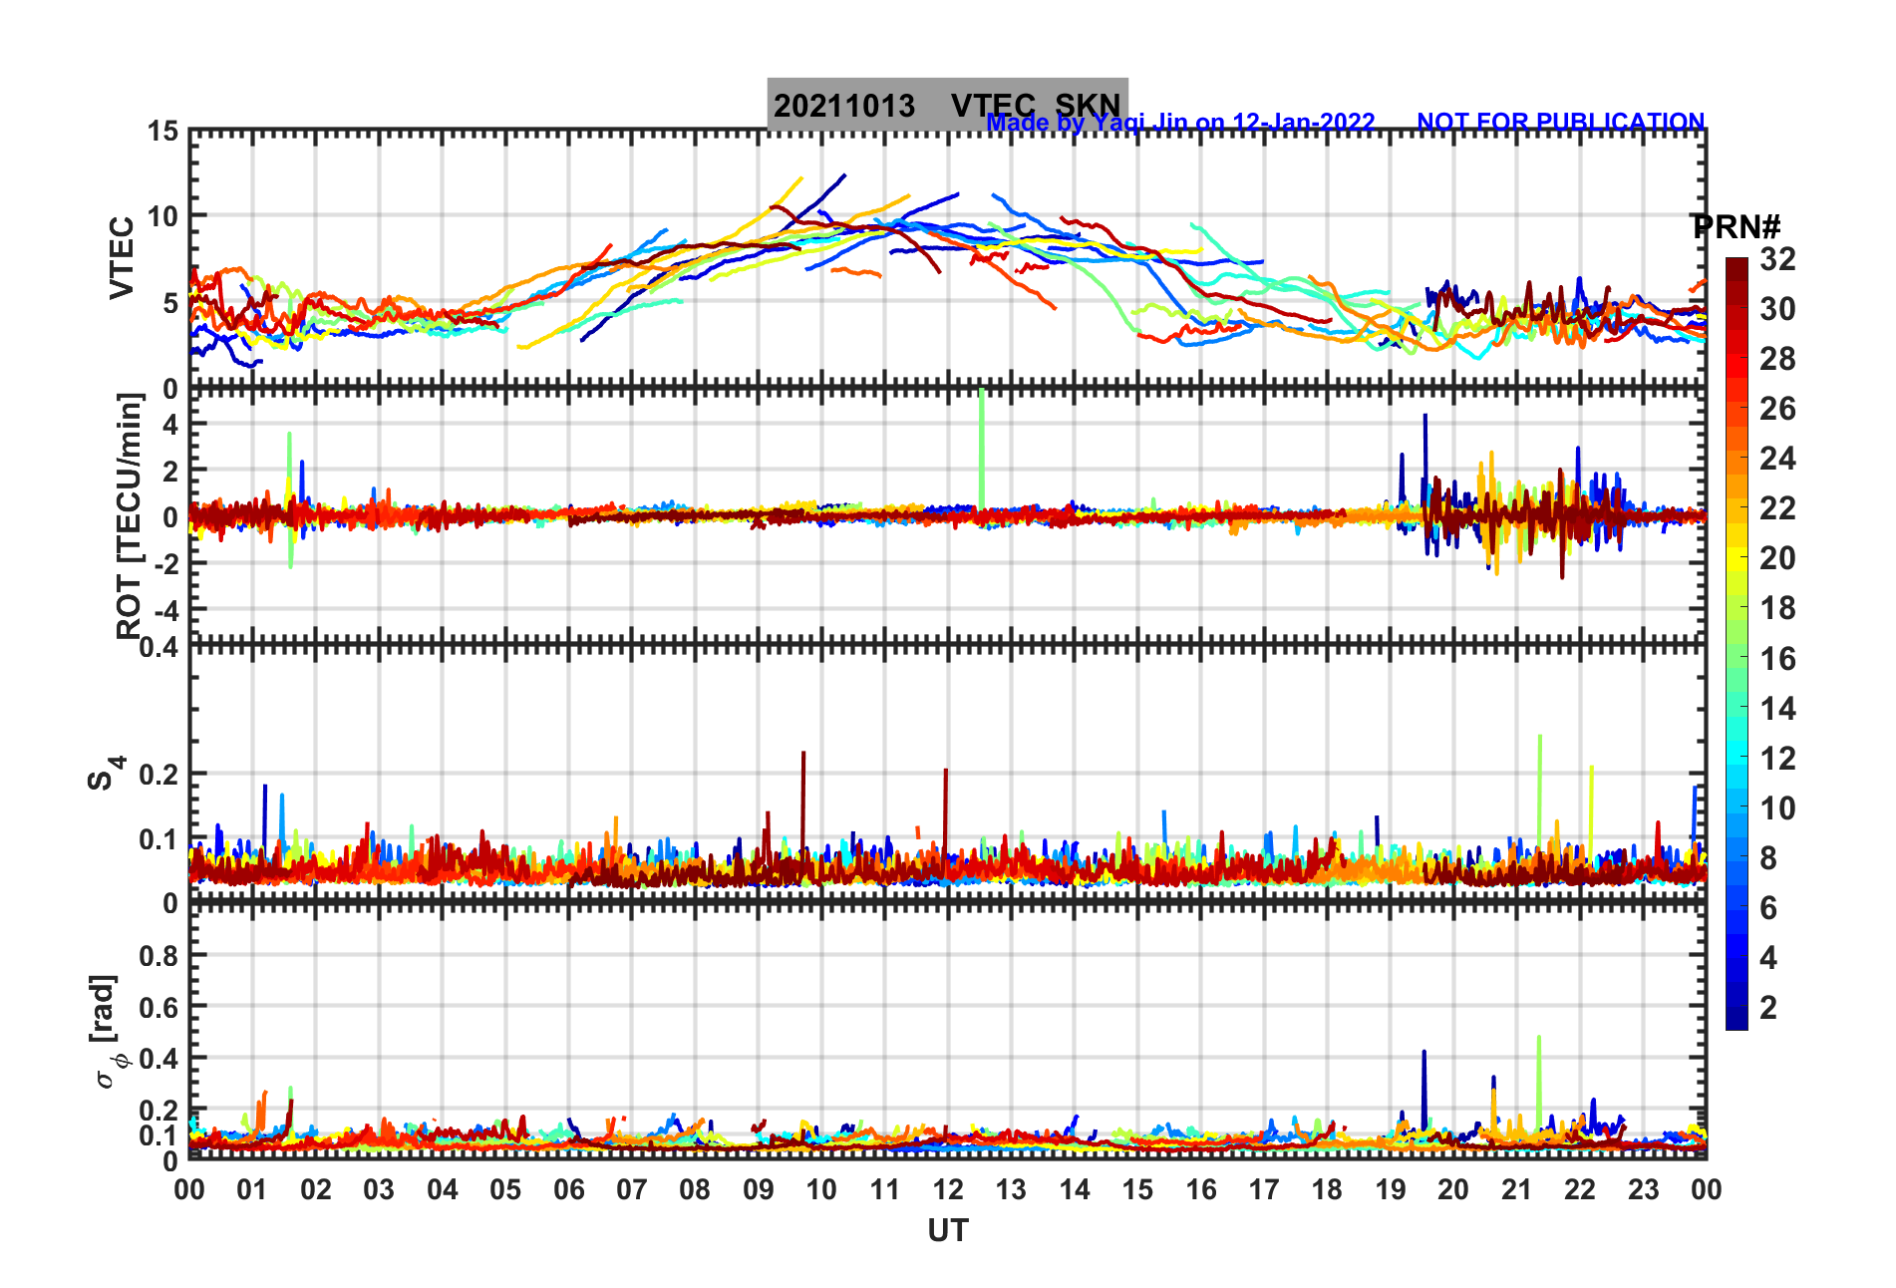The width and height of the screenshot is (1896, 1288).
Task: Click the "VTEC" y-axis label
Action: pyautogui.click(x=122, y=257)
